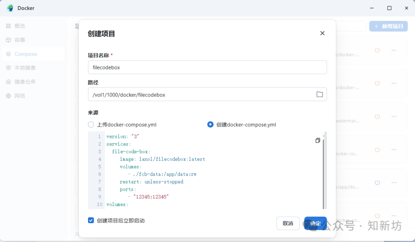
Task: Open more options in the /app/do... row
Action: [x=394, y=182]
